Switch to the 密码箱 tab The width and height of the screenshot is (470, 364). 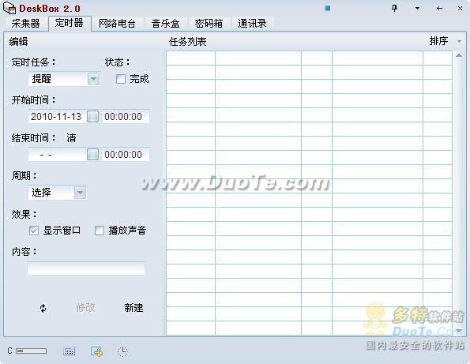coord(209,24)
